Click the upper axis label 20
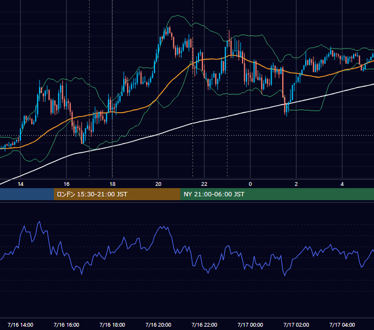The image size is (374, 330). pyautogui.click(x=158, y=184)
